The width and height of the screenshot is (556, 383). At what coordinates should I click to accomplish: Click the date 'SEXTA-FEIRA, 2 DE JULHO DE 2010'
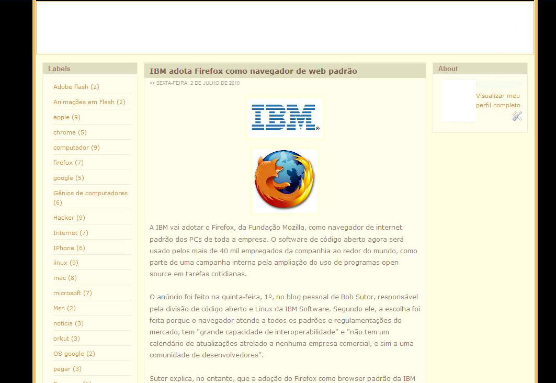pos(198,83)
